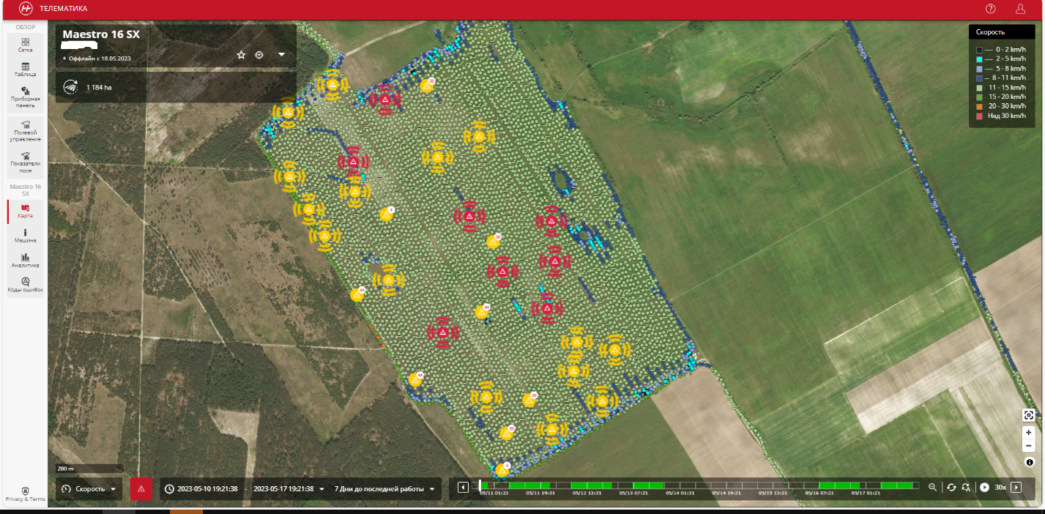
Task: Click the 05/11 19:21 timeline label
Action: point(540,493)
